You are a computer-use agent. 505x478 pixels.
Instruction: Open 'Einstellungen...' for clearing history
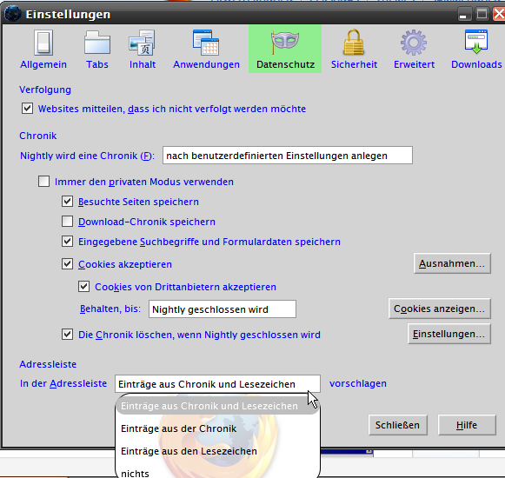coord(449,334)
